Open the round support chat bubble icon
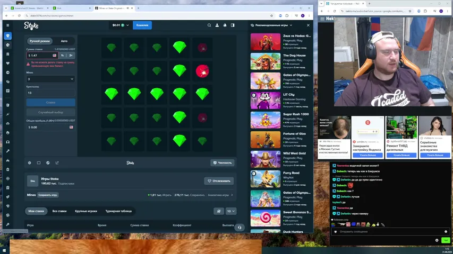Image resolution: width=453 pixels, height=254 pixels. pyautogui.click(x=240, y=228)
